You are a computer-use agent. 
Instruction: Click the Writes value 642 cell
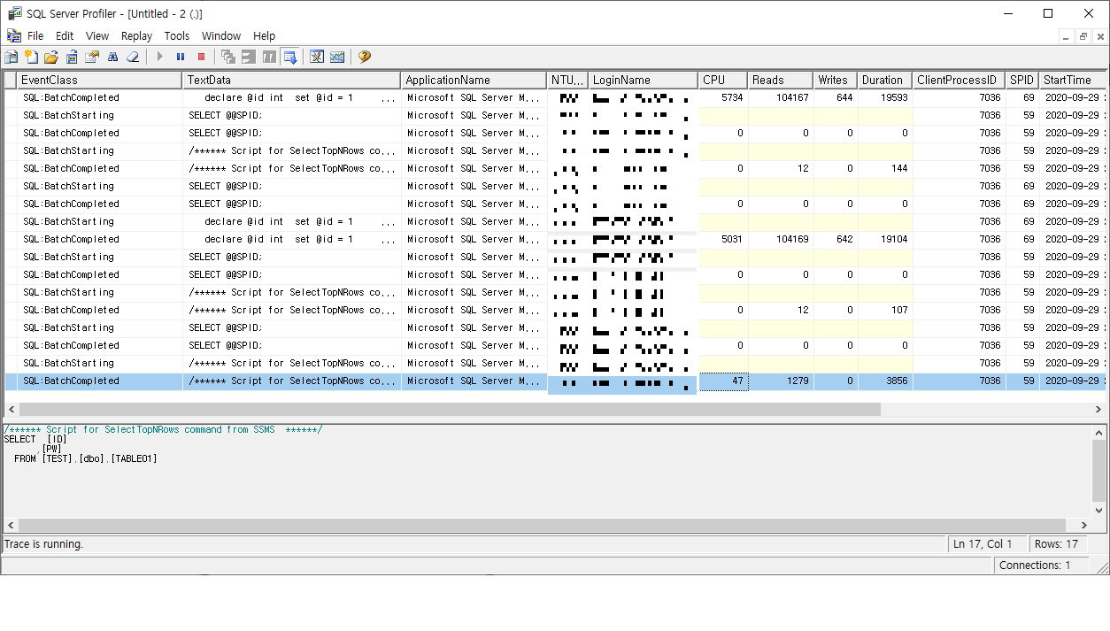coord(836,239)
